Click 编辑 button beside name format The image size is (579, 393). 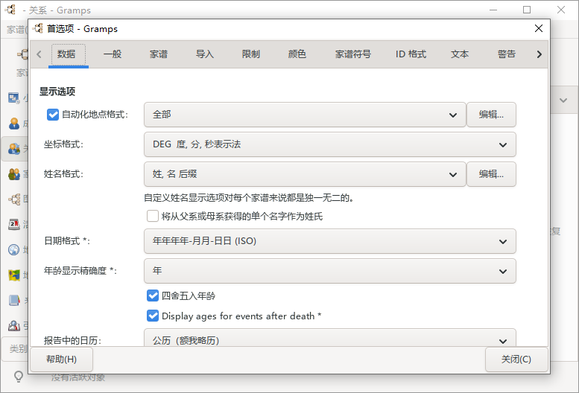coord(491,174)
